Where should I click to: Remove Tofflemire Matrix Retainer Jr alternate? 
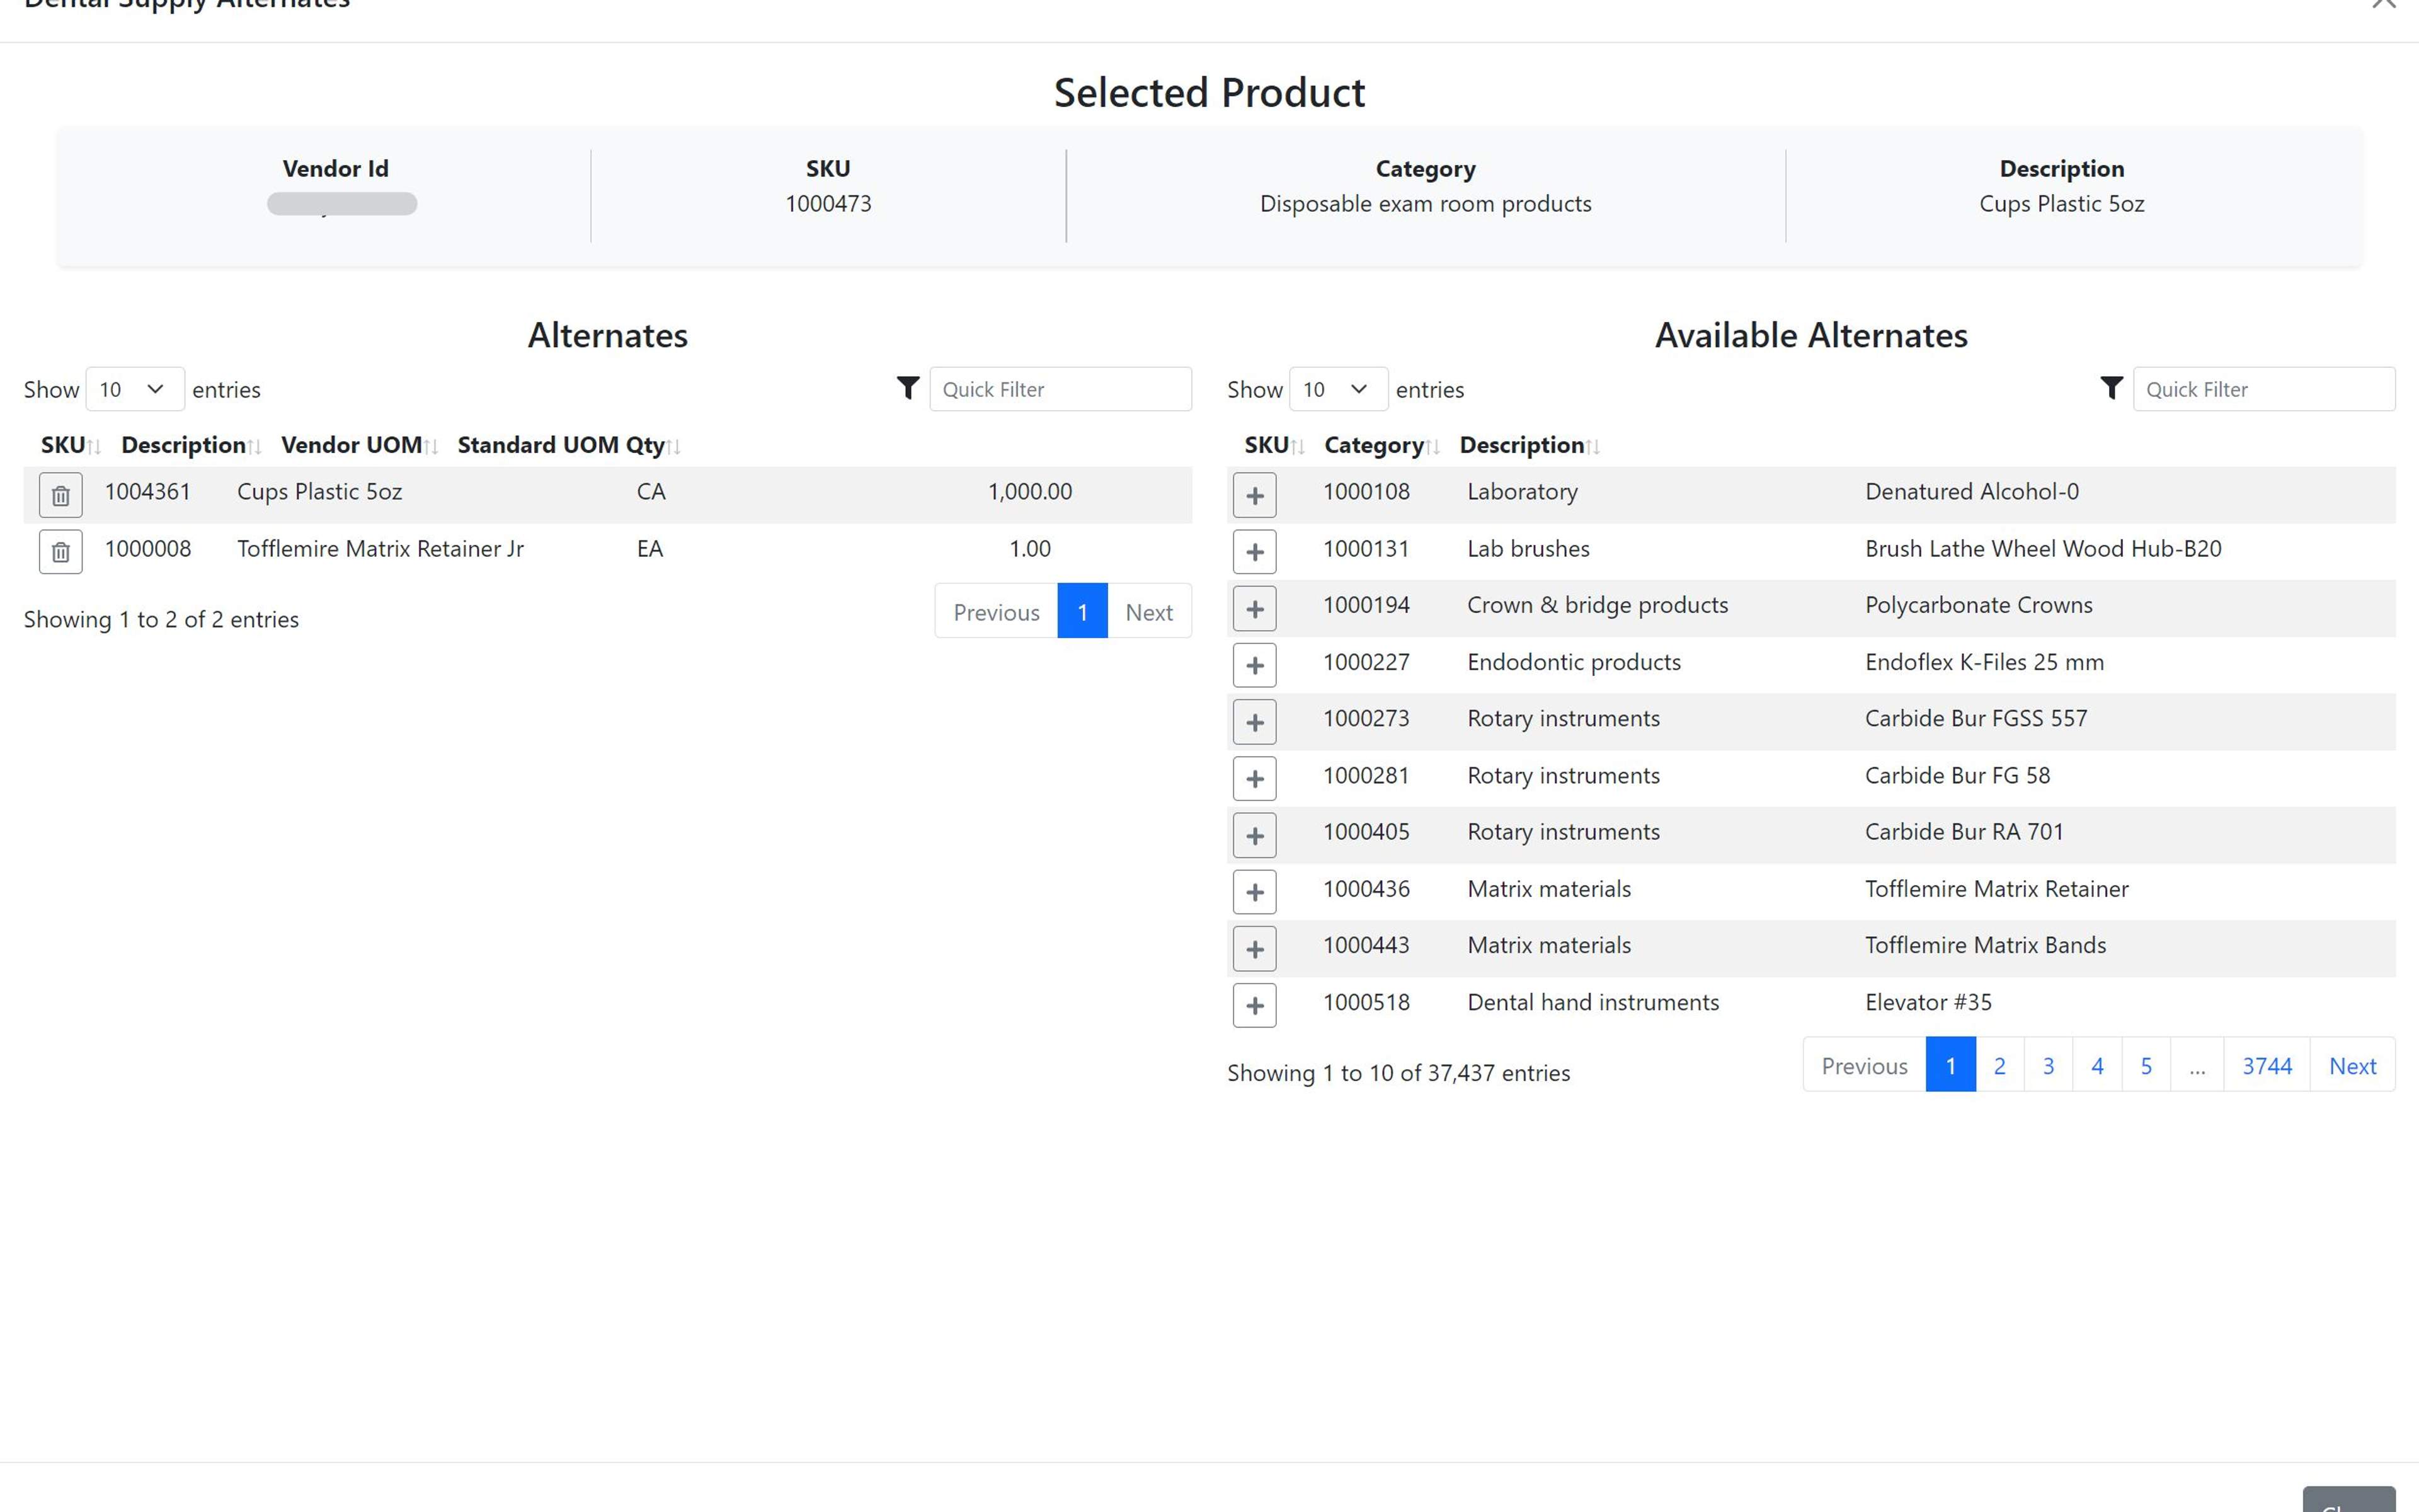coord(60,552)
